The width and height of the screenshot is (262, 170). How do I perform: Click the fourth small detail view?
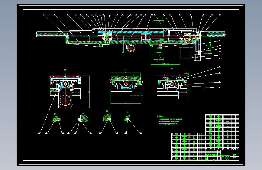click(x=127, y=118)
